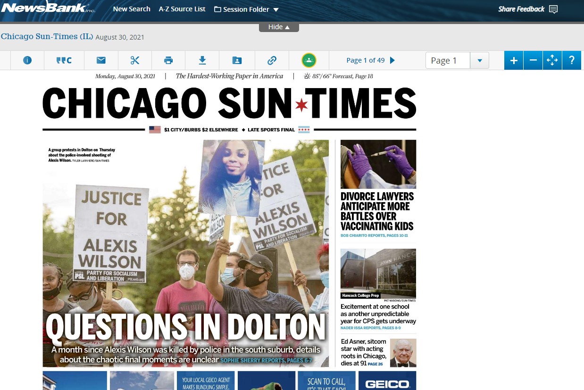Open A-Z Source List menu item
Viewport: 584px width, 390px height.
(x=182, y=9)
